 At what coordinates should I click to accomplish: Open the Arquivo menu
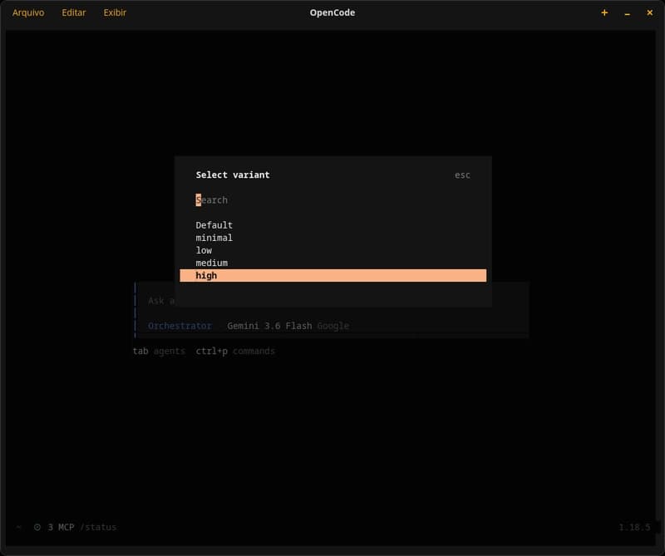coord(28,12)
